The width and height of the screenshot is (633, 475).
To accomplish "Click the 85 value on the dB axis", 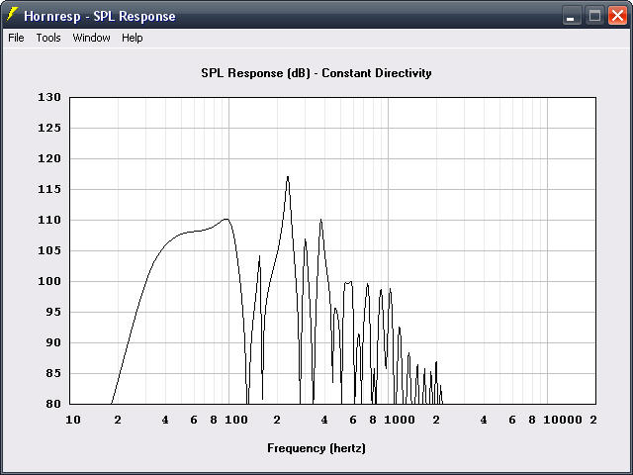I will 52,373.
